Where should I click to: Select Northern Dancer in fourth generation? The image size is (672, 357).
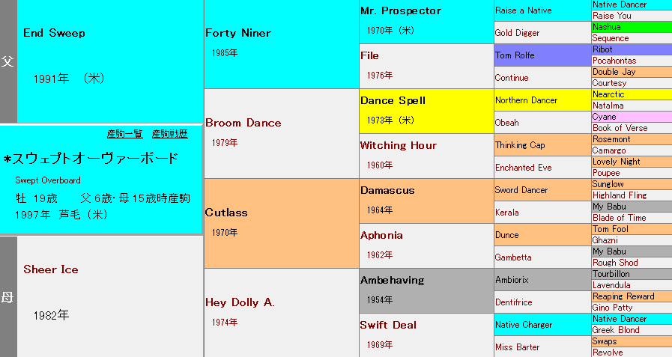click(542, 100)
